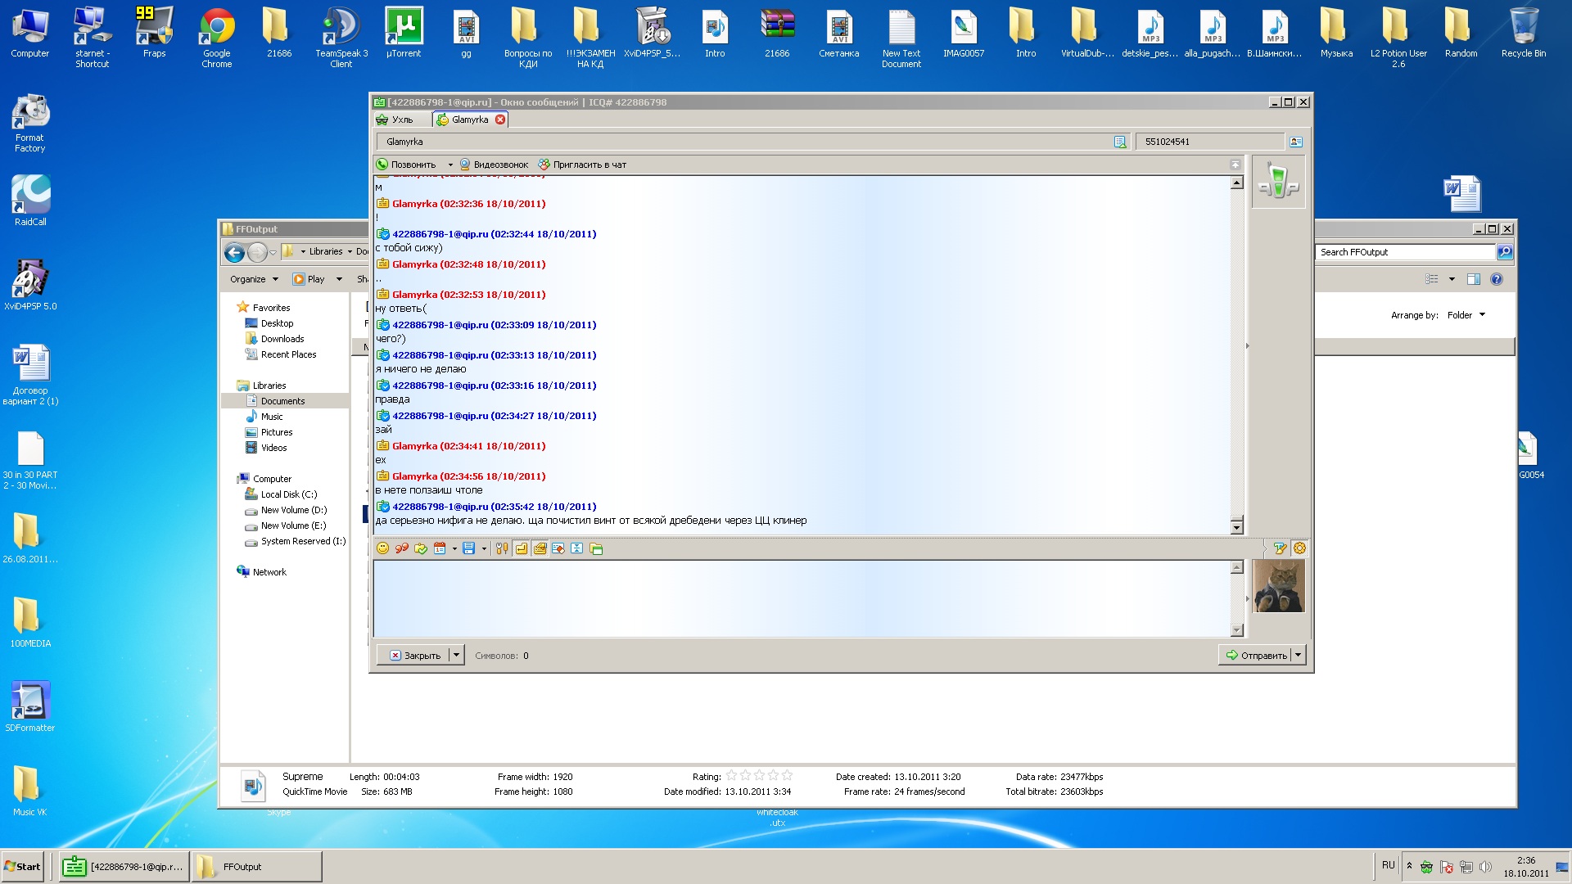Open the Arrange by Folder dropdown
The height and width of the screenshot is (884, 1572).
pyautogui.click(x=1466, y=315)
